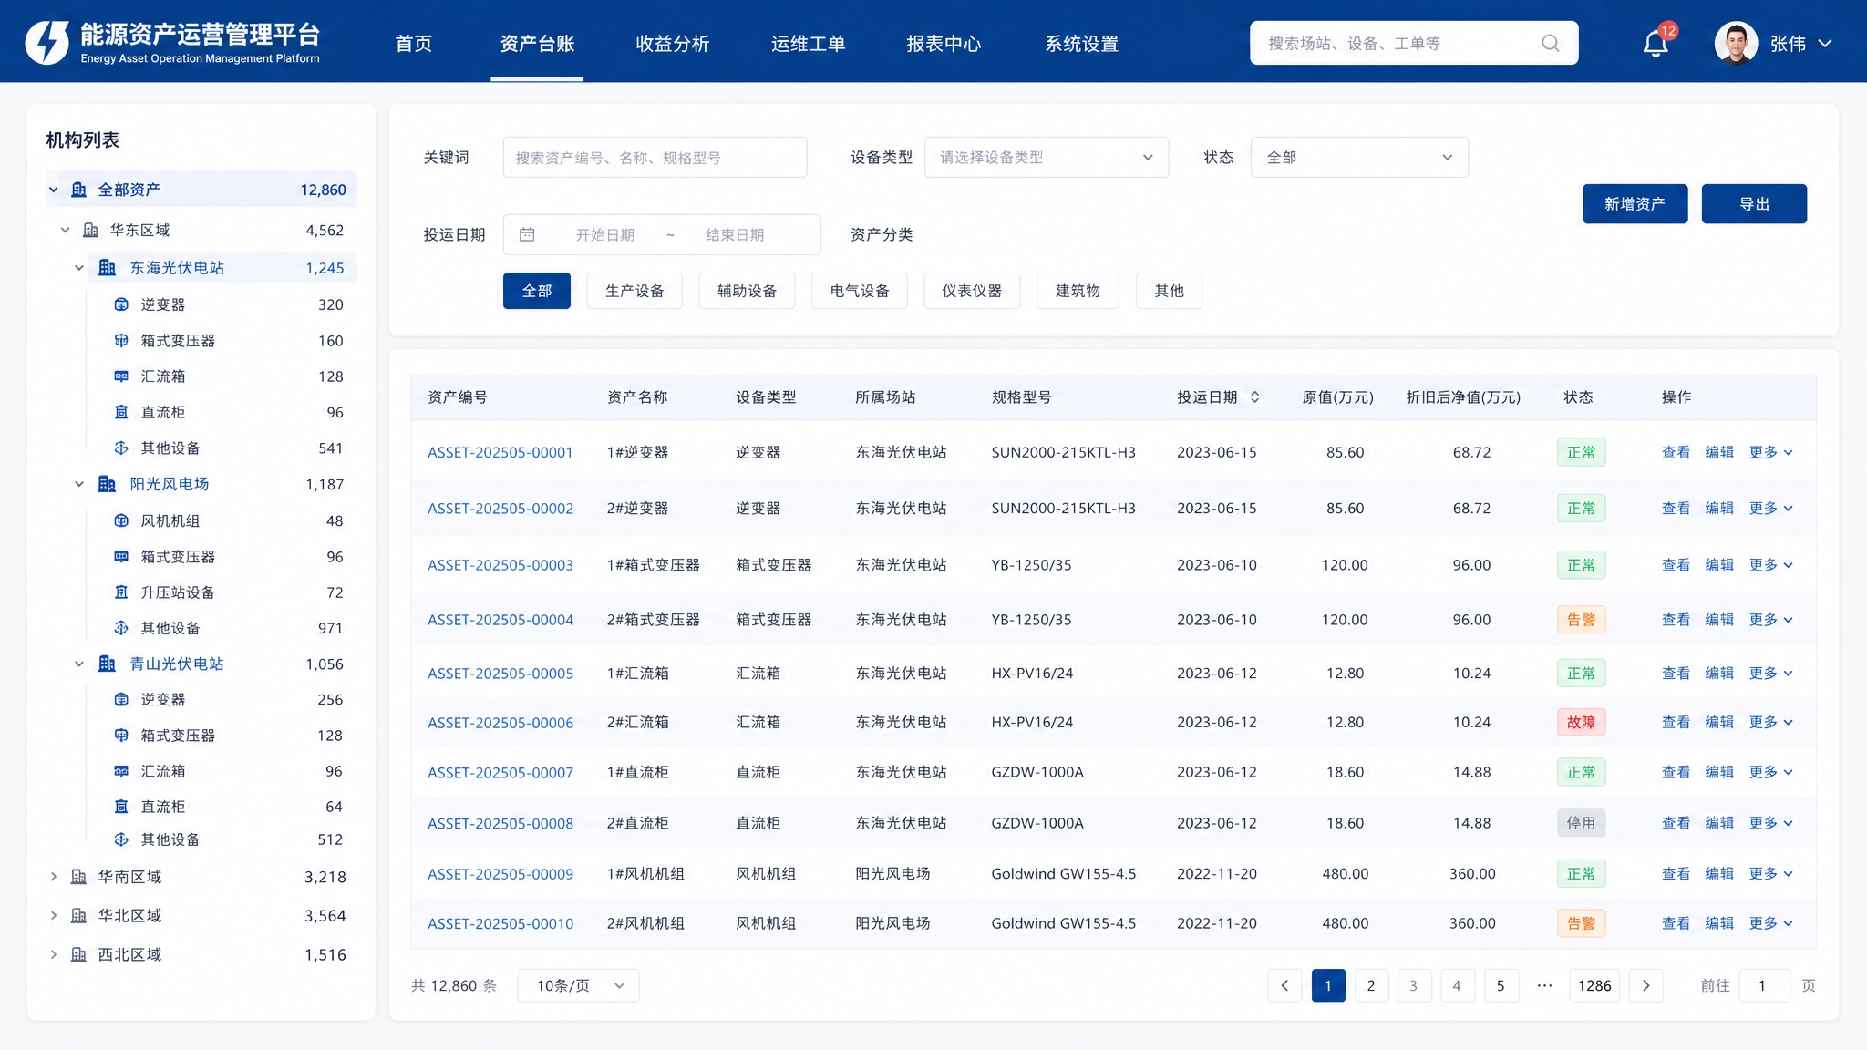Click the 东海光伏电站 station icon
1867x1050 pixels.
(107, 268)
